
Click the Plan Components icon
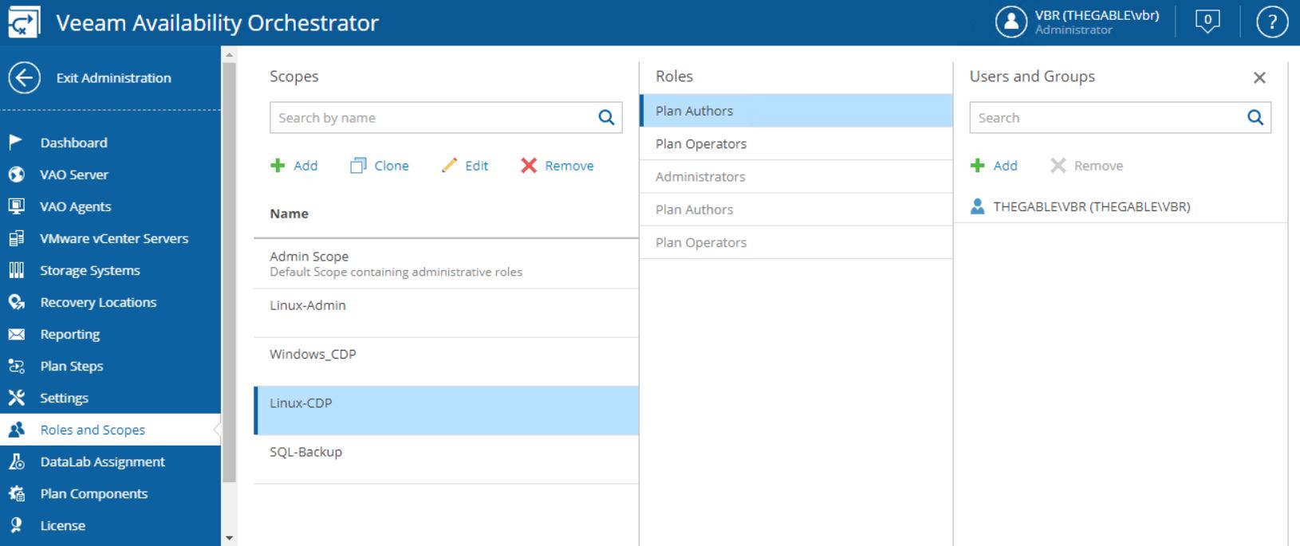point(16,493)
